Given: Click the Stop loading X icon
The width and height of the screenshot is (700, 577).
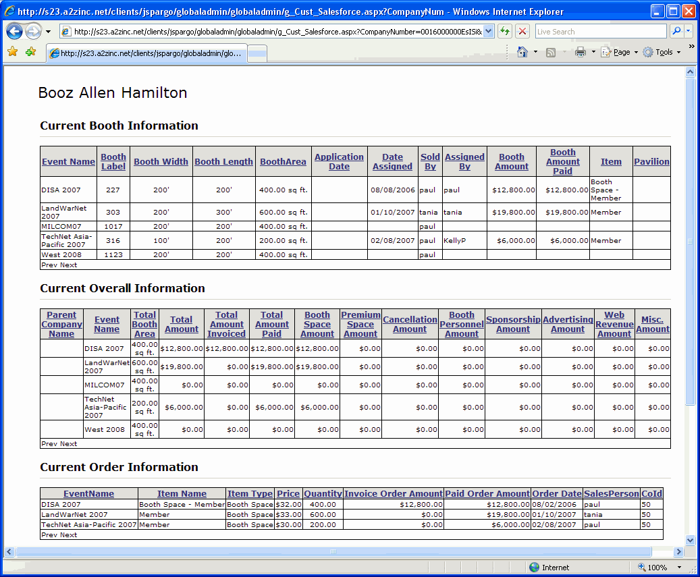Looking at the screenshot, I should tap(522, 31).
